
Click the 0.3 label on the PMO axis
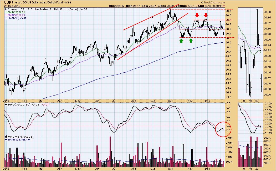point(228,112)
